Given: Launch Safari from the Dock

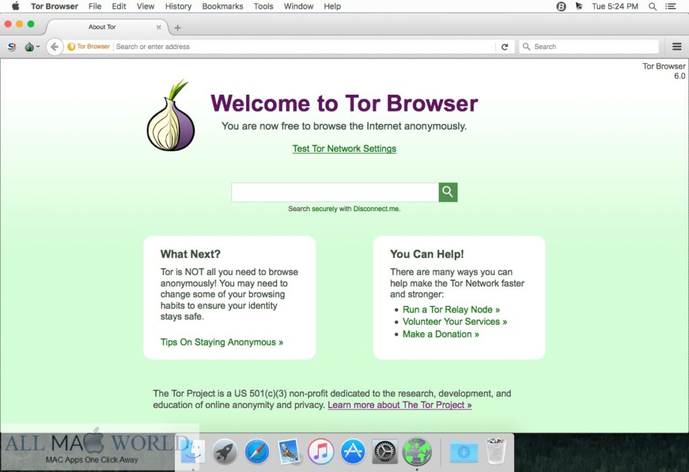Looking at the screenshot, I should point(256,451).
